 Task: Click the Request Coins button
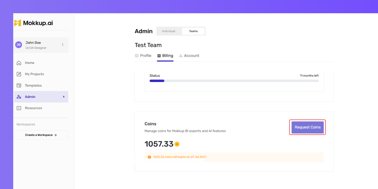tap(308, 127)
